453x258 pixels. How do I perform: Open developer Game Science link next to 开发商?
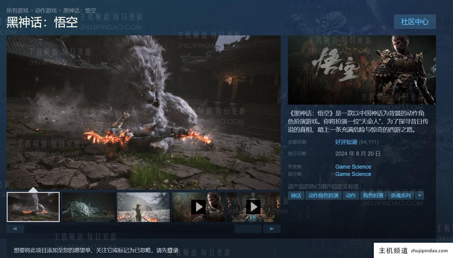coord(353,167)
